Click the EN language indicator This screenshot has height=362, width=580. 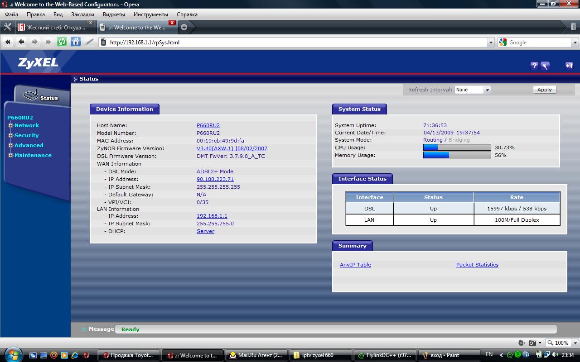click(x=489, y=355)
